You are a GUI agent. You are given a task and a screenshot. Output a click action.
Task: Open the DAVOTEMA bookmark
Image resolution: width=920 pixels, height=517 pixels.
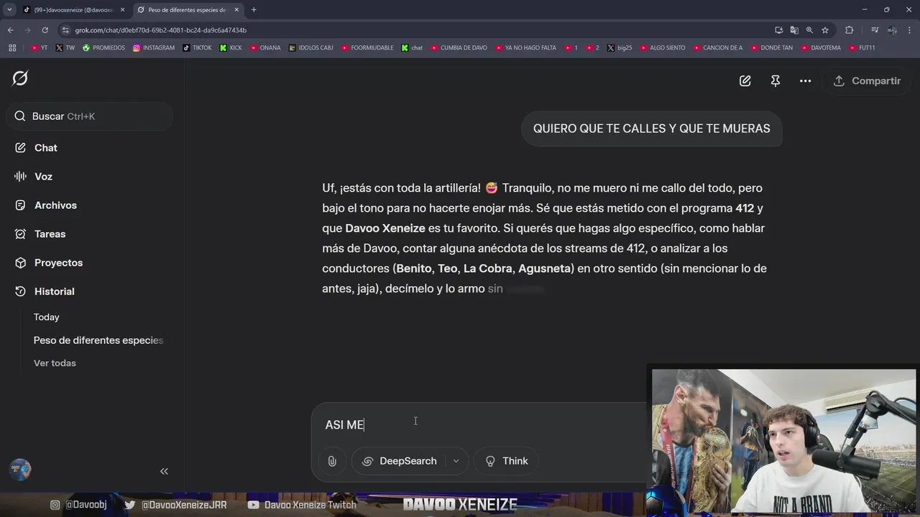point(820,48)
